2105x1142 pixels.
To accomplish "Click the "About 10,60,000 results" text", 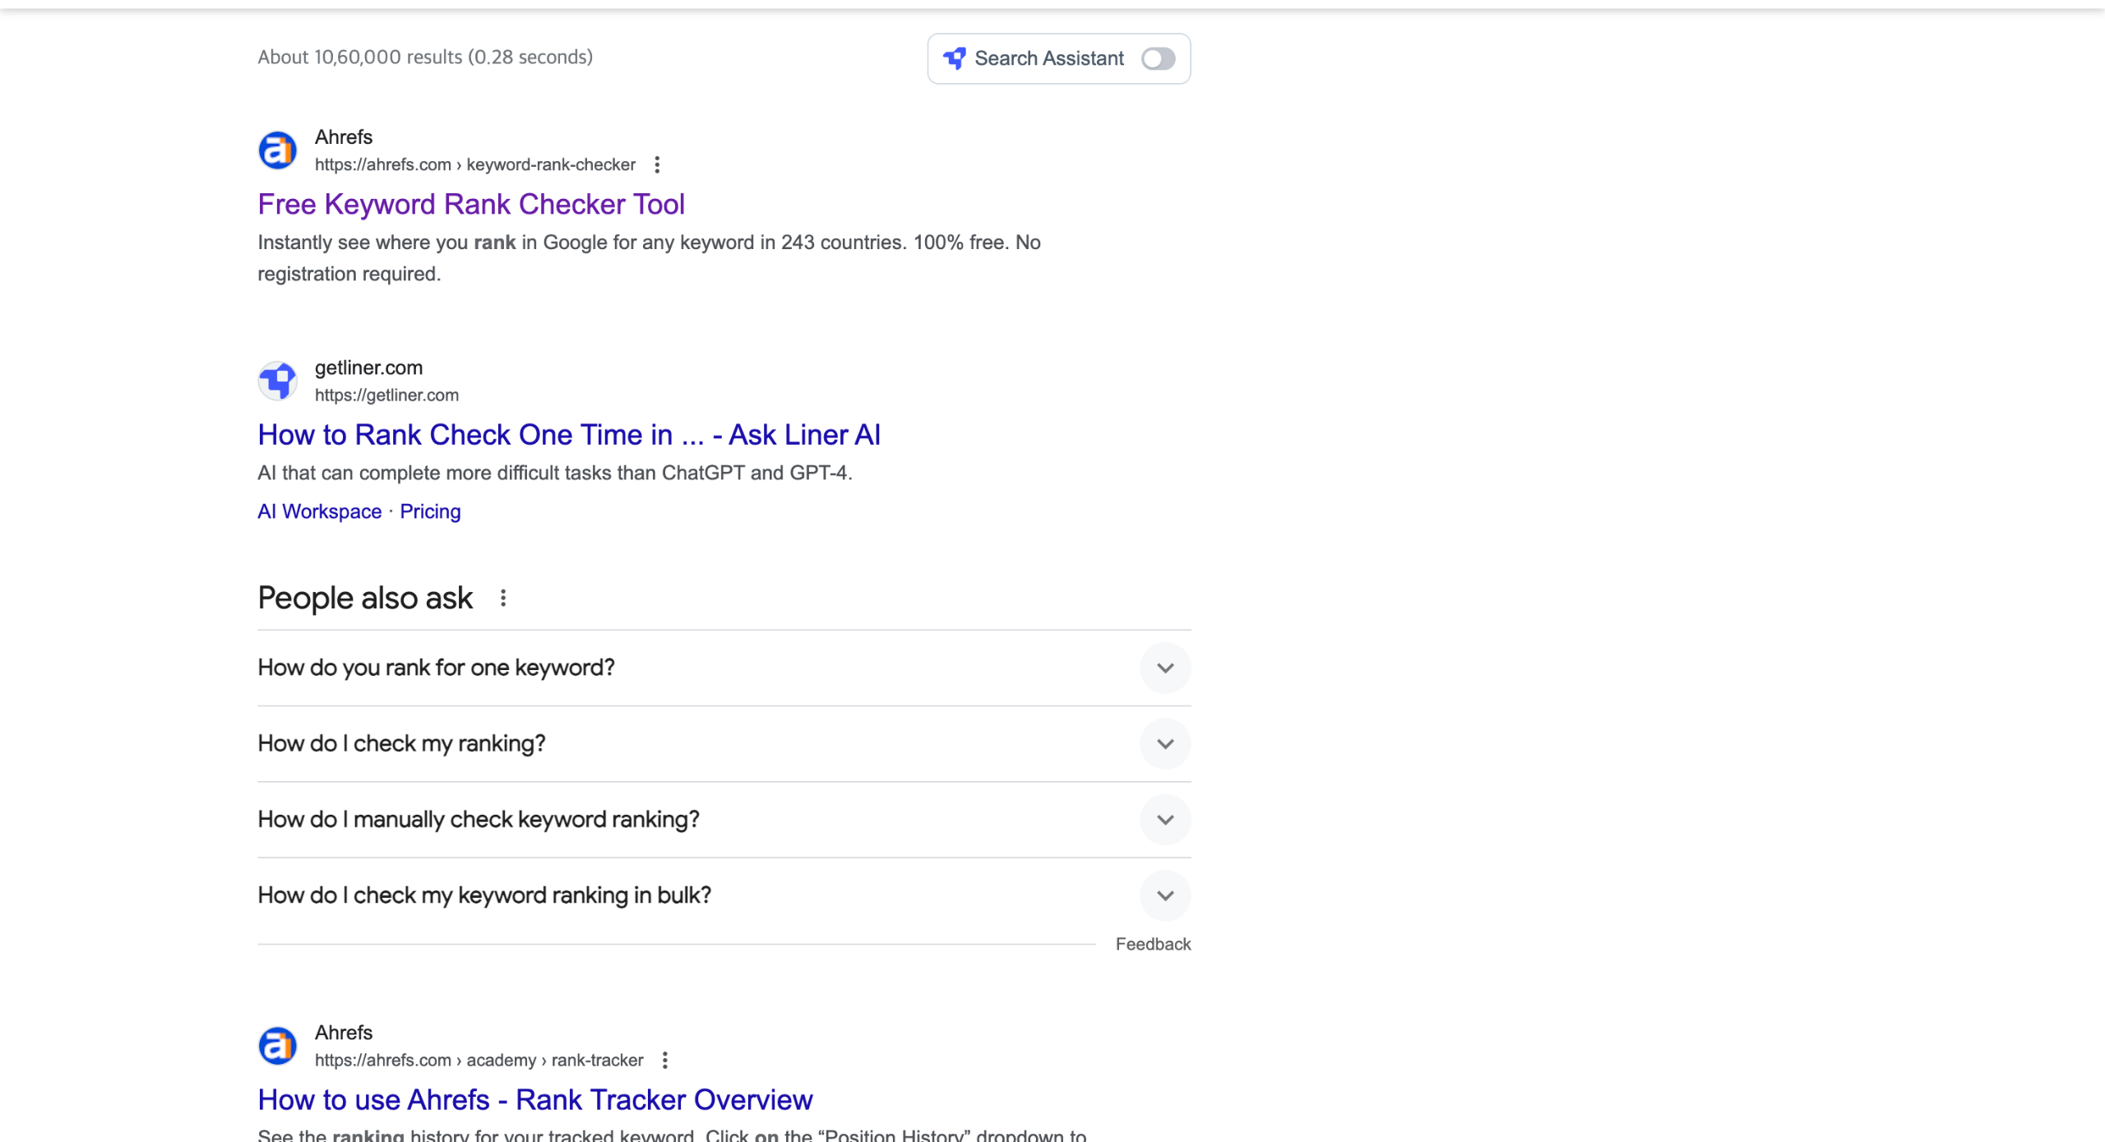I will click(x=425, y=57).
